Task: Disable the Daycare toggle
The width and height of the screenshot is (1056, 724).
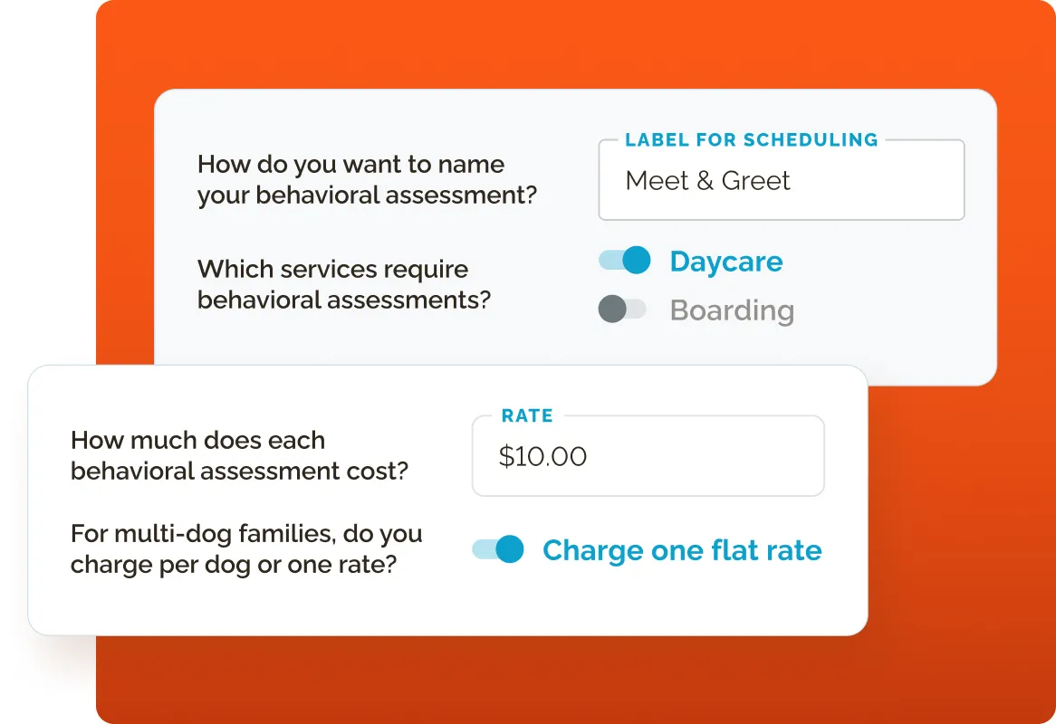Action: point(623,260)
